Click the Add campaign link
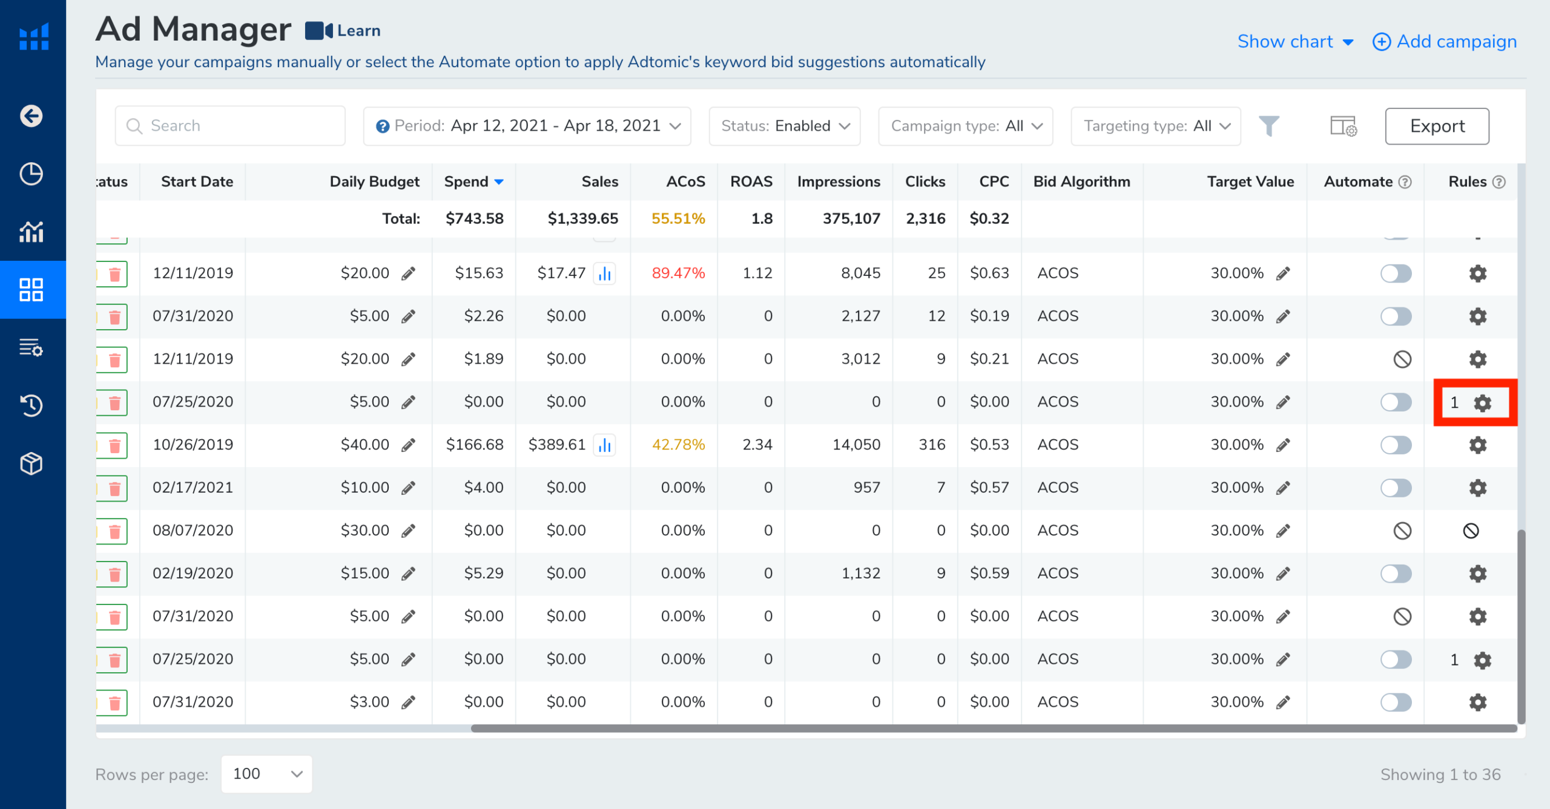Image resolution: width=1550 pixels, height=809 pixels. [1445, 41]
